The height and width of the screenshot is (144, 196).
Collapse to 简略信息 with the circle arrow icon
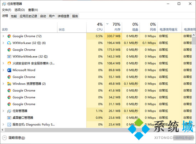[4, 138]
